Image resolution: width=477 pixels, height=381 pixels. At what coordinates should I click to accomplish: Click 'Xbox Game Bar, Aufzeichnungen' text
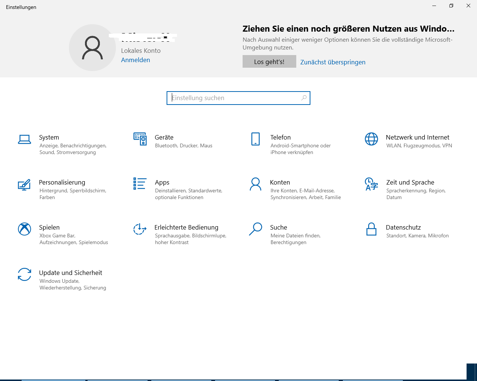point(74,239)
